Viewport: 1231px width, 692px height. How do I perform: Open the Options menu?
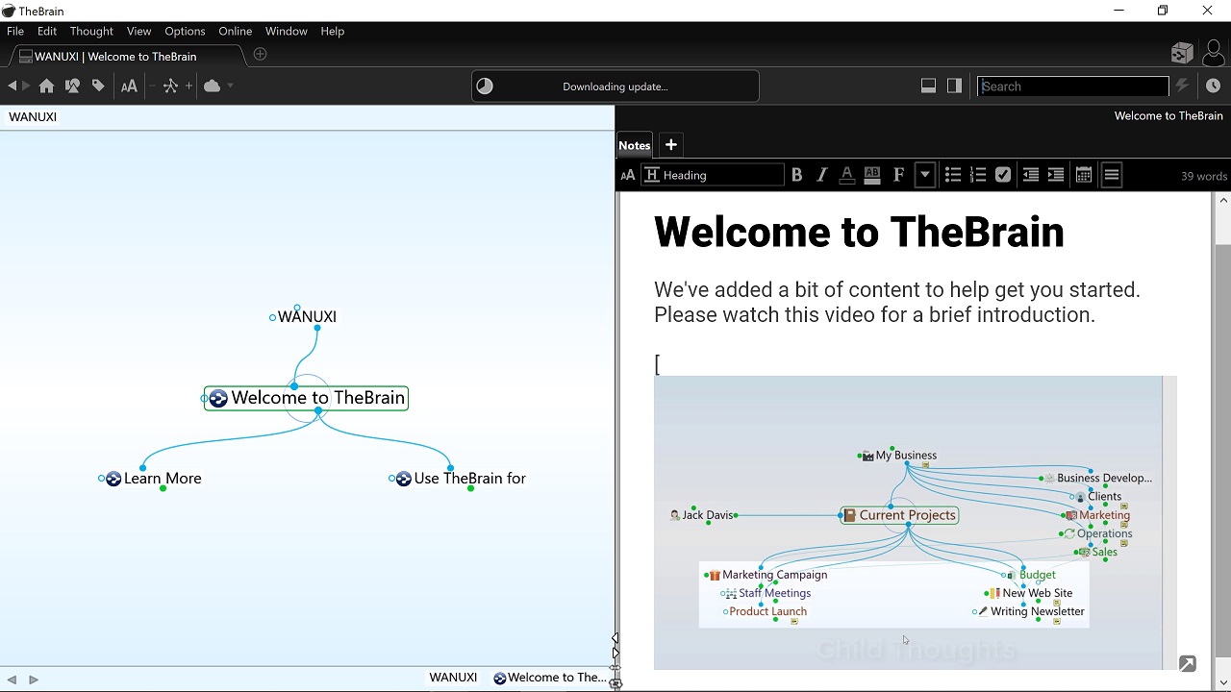coord(185,31)
